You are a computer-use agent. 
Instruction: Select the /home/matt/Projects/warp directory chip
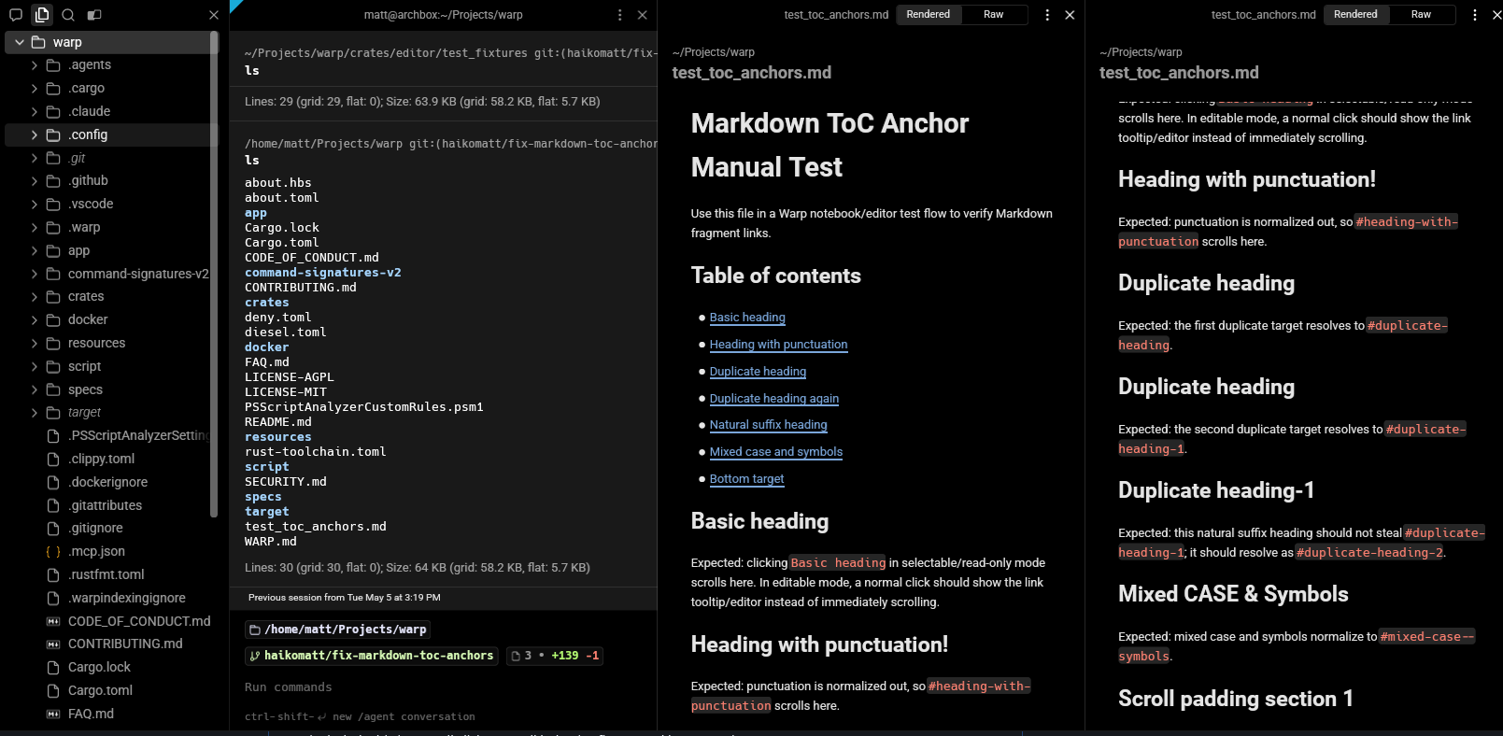pyautogui.click(x=336, y=630)
